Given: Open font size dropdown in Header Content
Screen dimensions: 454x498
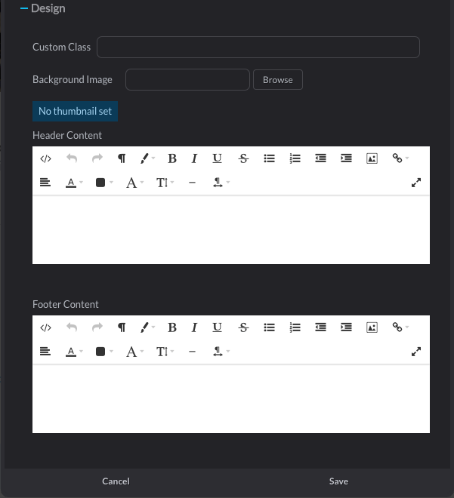Looking at the screenshot, I should [x=165, y=183].
